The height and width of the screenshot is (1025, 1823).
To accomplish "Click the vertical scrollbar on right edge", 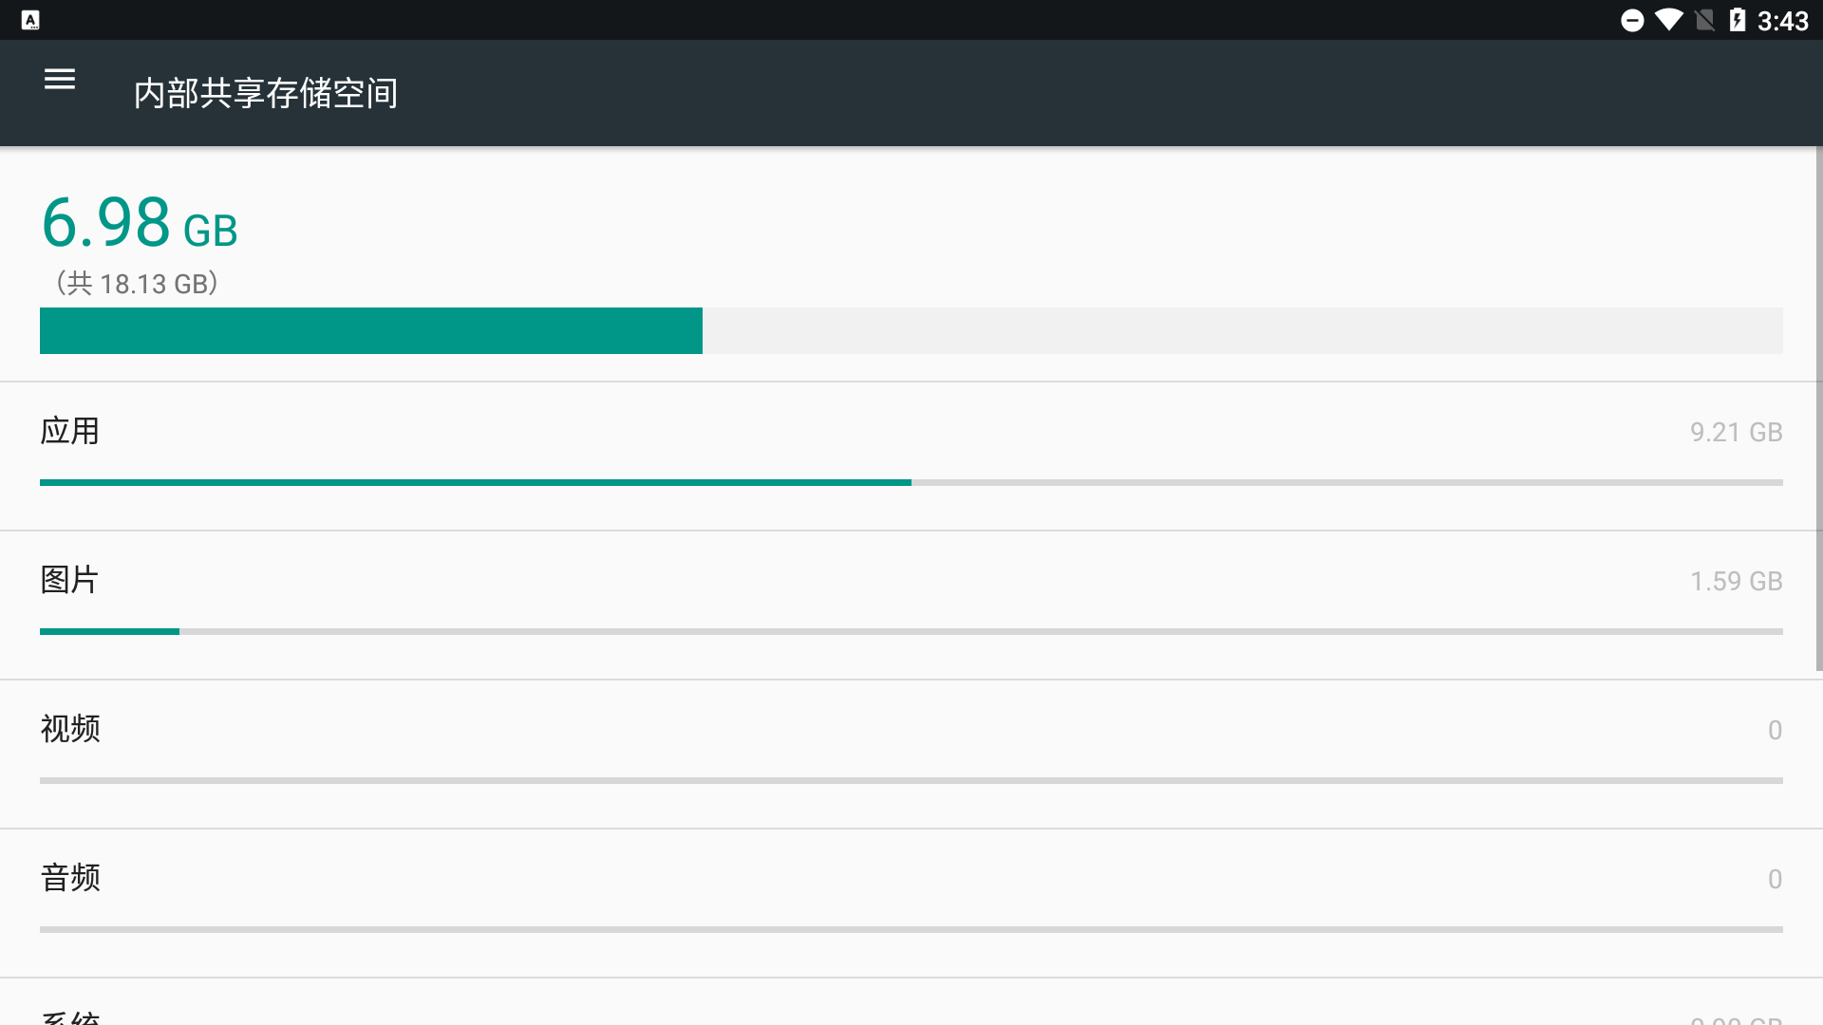I will coord(1818,408).
